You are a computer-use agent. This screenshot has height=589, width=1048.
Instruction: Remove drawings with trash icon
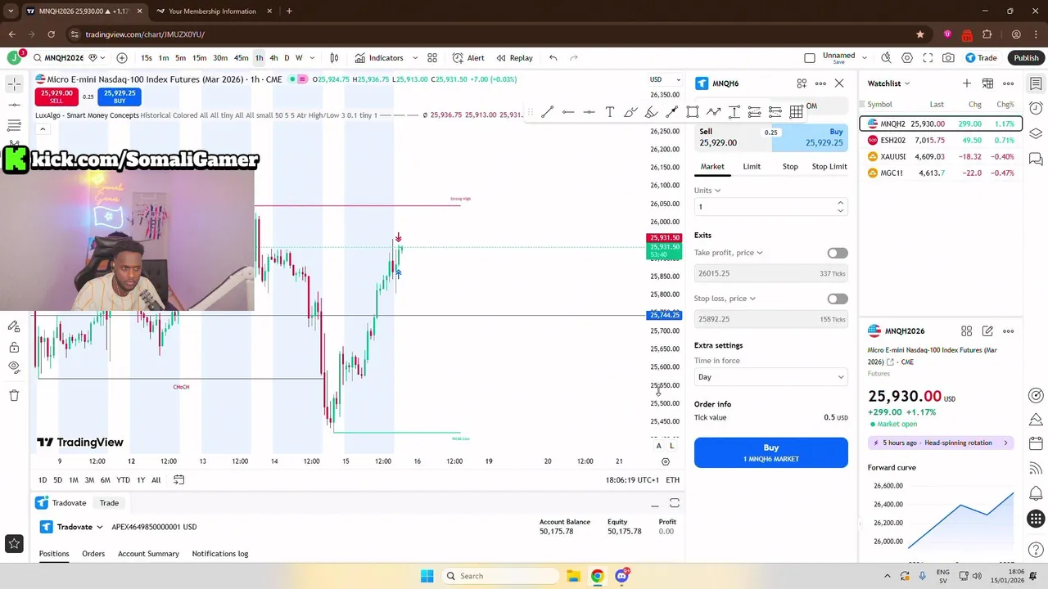(14, 395)
